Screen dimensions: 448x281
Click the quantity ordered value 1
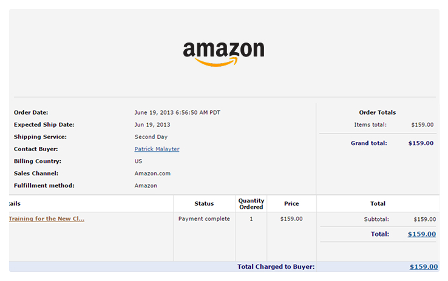click(251, 219)
